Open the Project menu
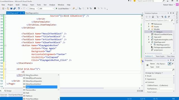179x100 pixels. pyautogui.click(x=10, y=5)
